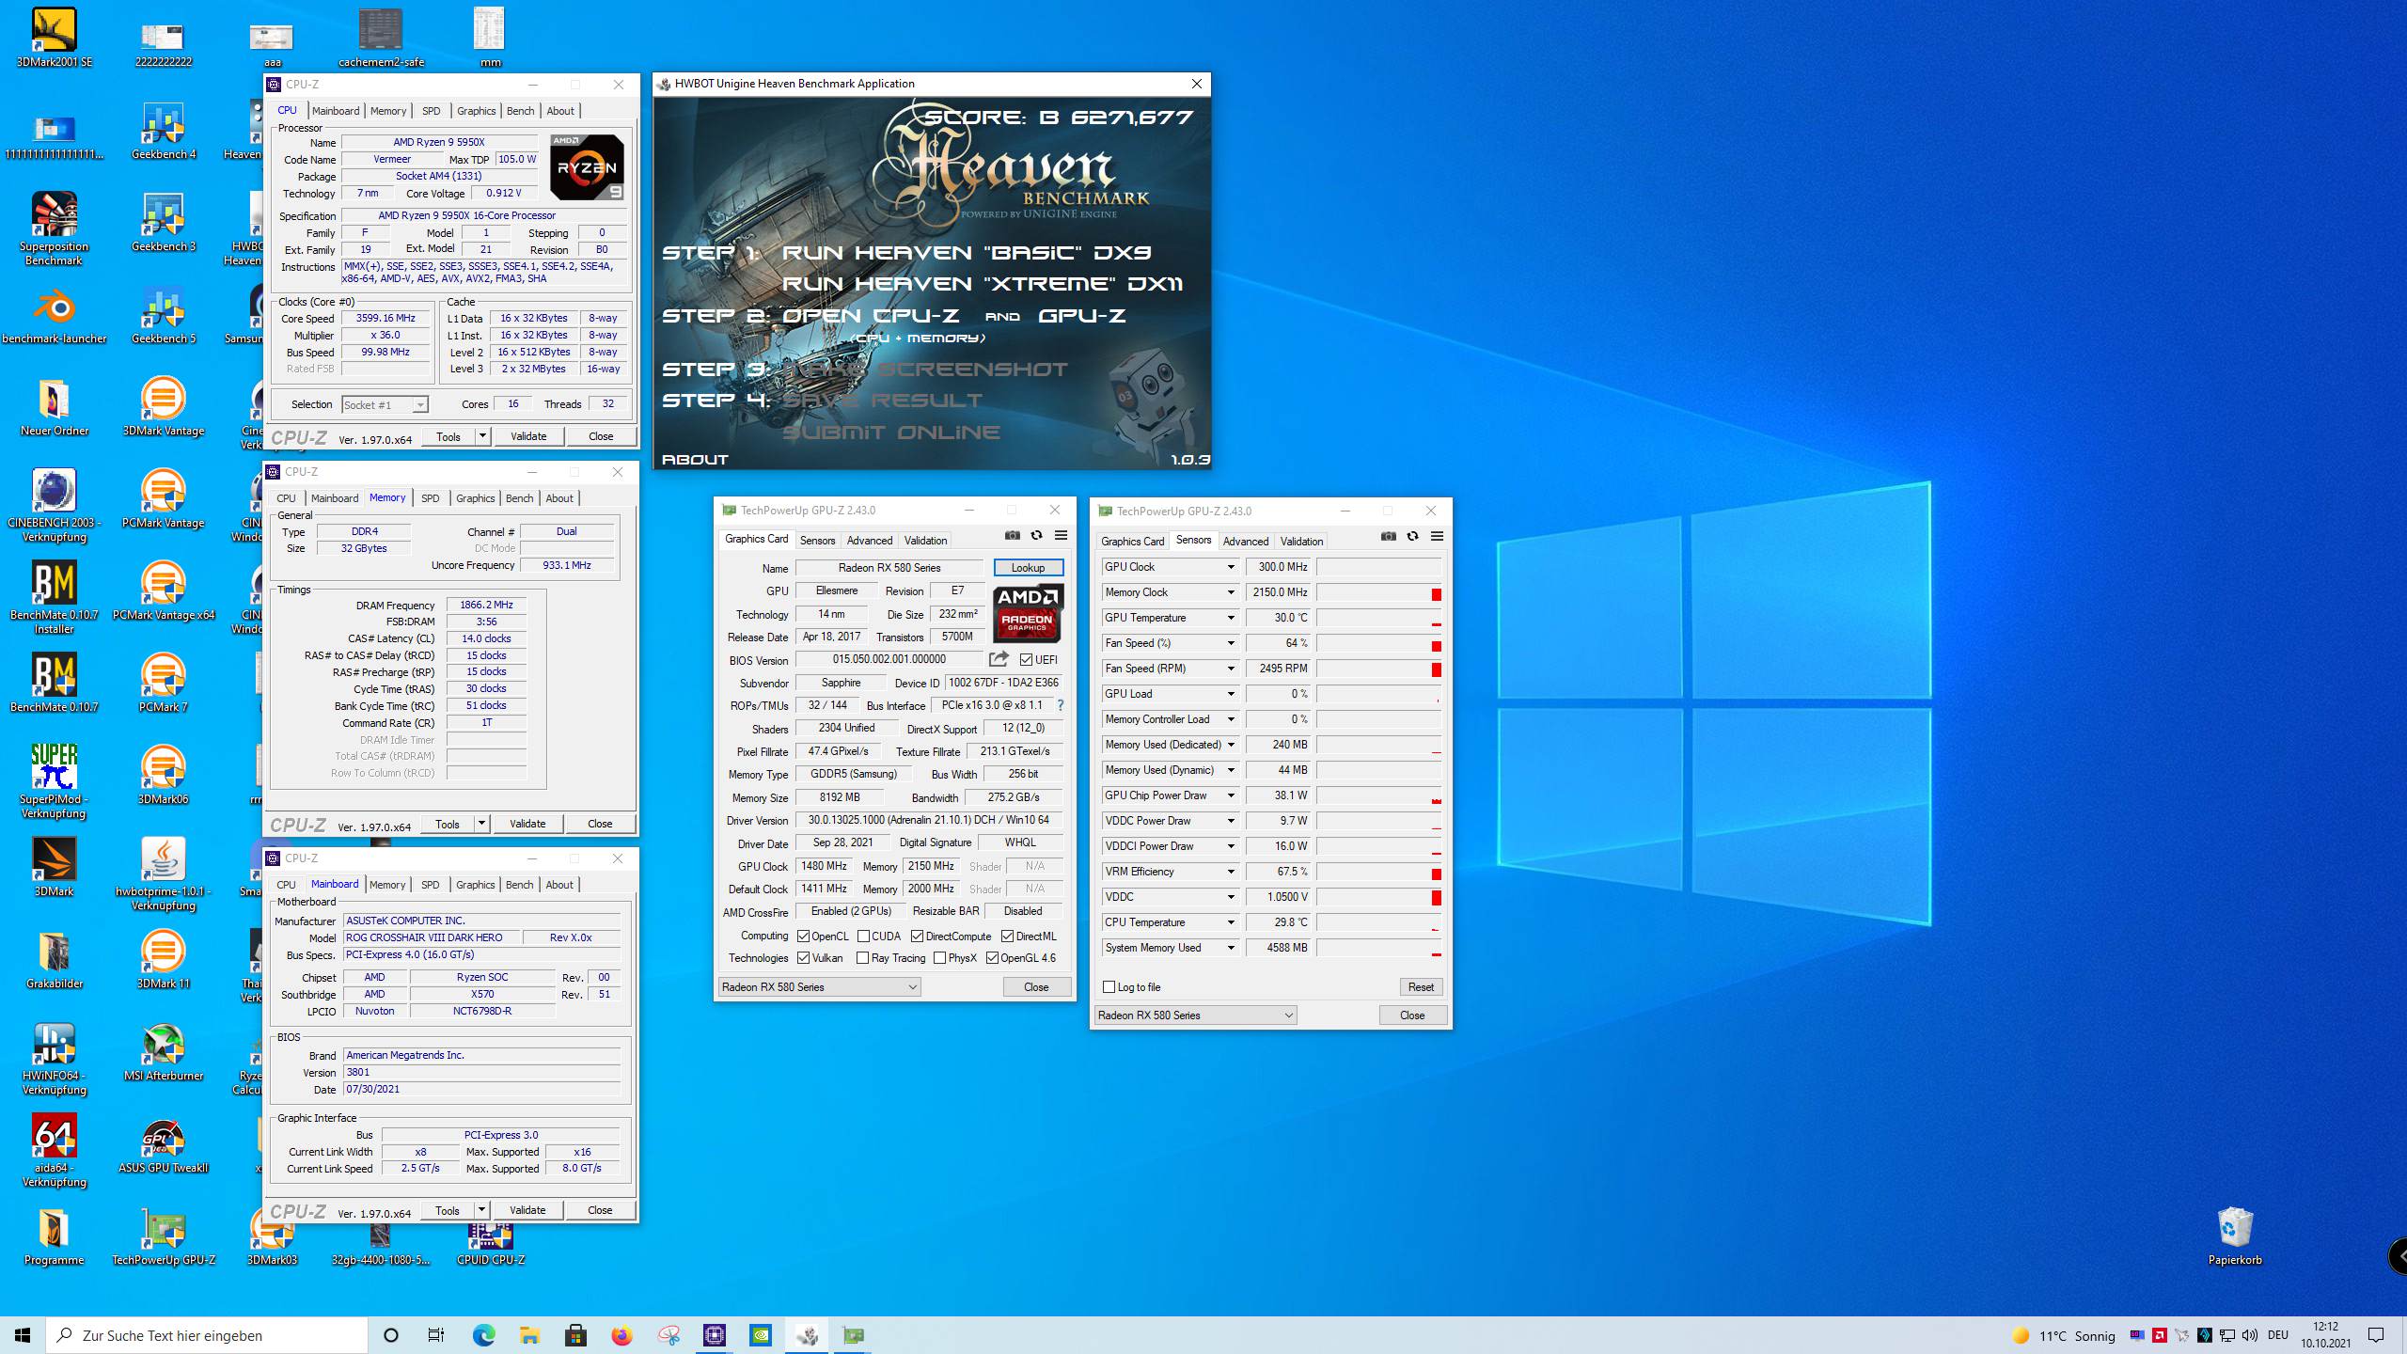Screen dimensions: 2407x1354
Task: Toggle the DirectCompute checkbox
Action: click(x=917, y=936)
